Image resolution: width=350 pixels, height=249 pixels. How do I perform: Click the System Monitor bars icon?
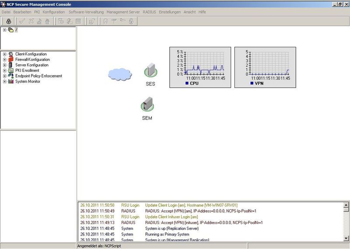click(10, 81)
